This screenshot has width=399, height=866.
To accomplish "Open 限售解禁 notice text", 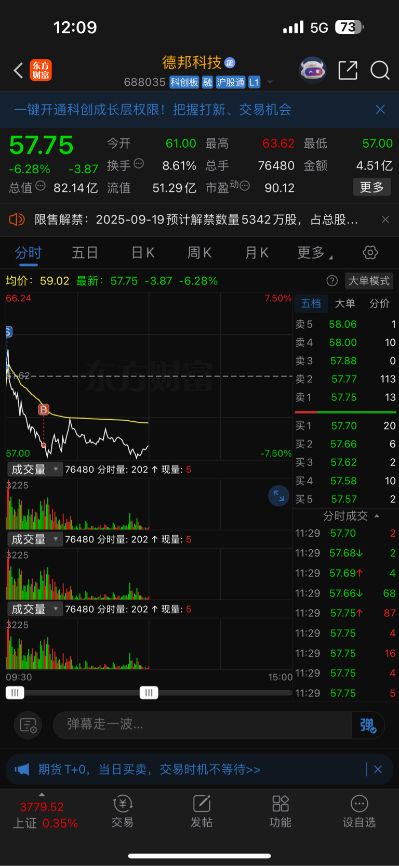I will tap(196, 219).
